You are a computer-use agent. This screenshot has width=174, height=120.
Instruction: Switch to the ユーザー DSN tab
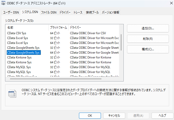pyautogui.click(x=11, y=12)
